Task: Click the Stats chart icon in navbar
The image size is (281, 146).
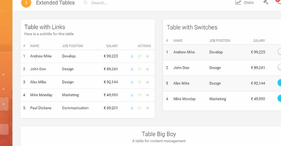Action: [x=238, y=3]
